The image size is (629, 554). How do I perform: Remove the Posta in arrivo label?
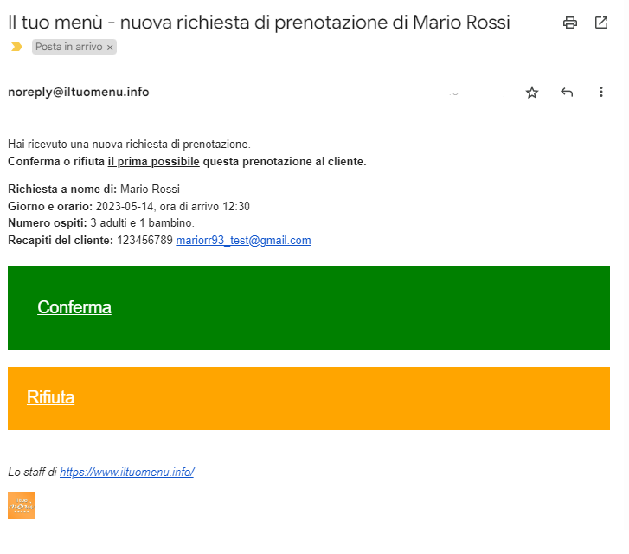(x=110, y=48)
